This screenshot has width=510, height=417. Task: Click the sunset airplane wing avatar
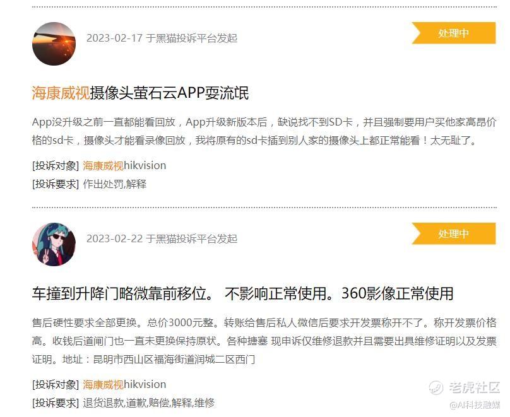pyautogui.click(x=54, y=44)
